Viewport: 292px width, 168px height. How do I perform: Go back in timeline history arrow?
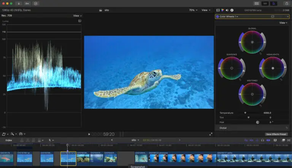112,140
